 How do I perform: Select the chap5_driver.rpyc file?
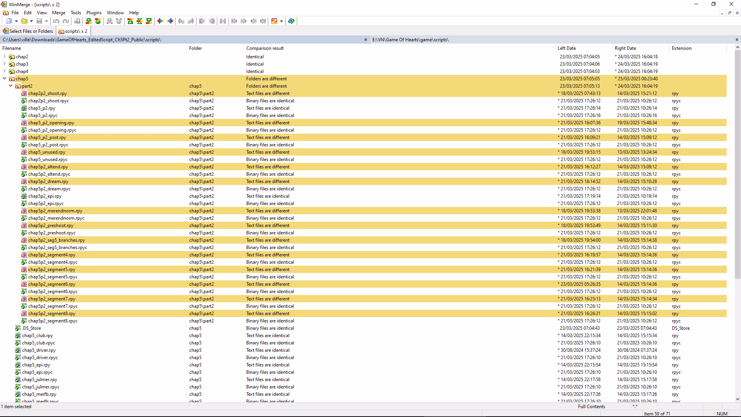click(40, 358)
